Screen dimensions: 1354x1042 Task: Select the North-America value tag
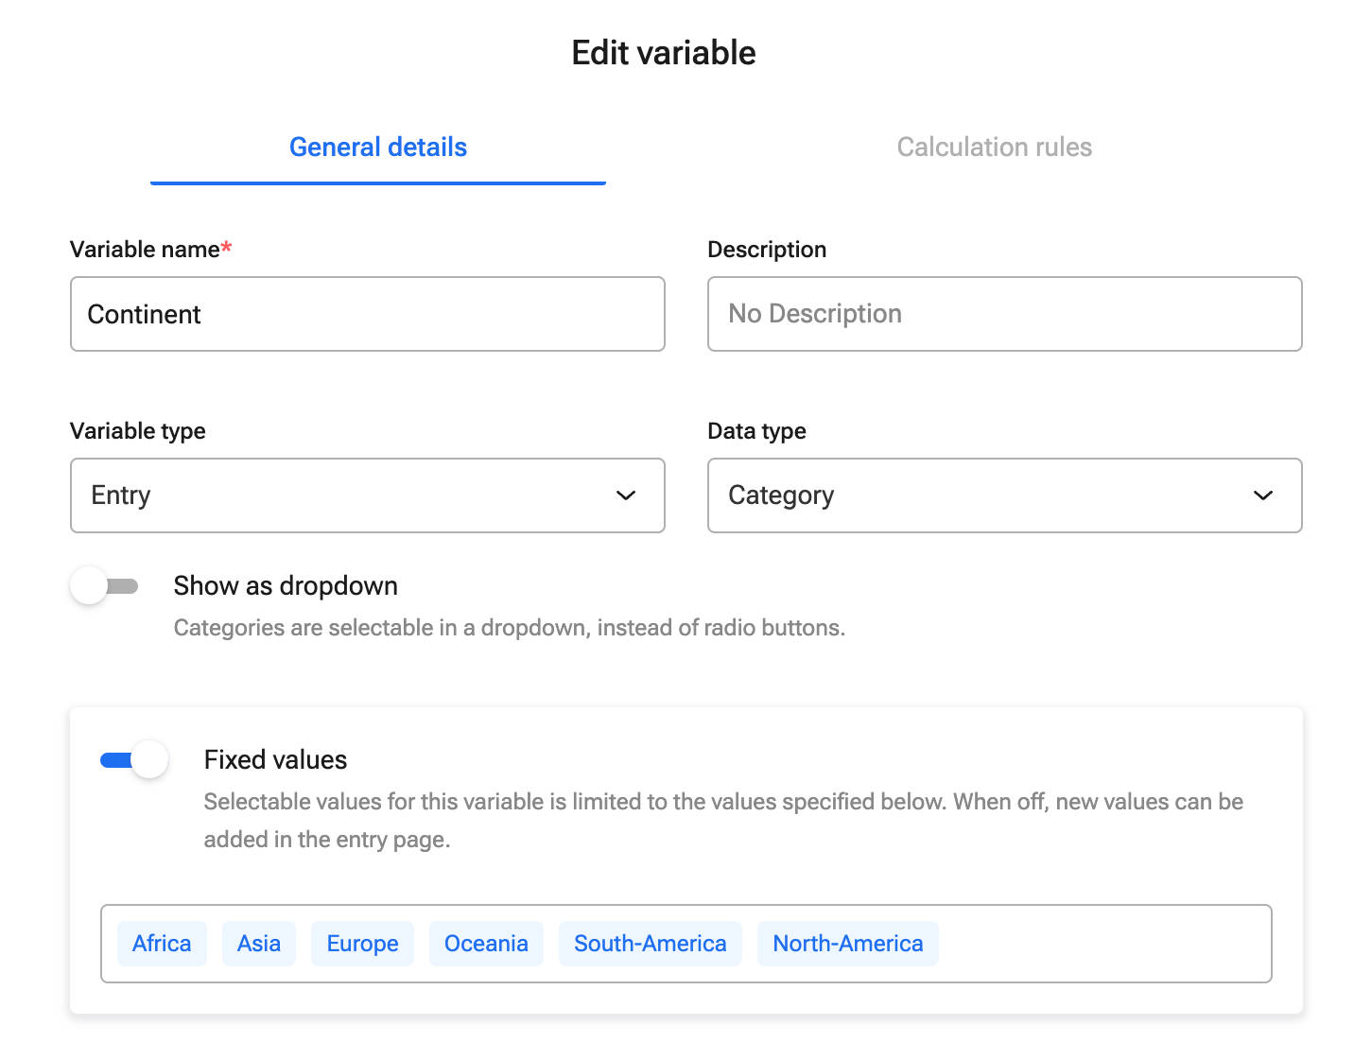coord(848,944)
